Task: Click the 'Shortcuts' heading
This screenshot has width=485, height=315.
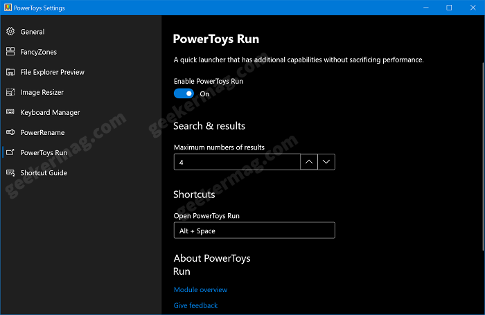Action: coord(194,195)
